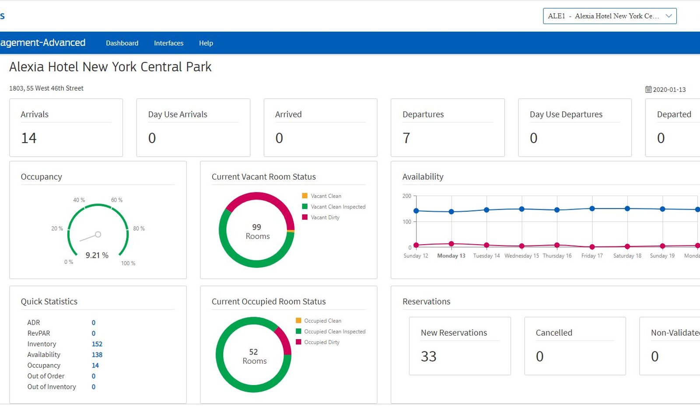Open the ALE1 hotel property dropdown
Viewport: 700px width, 410px height.
(x=609, y=16)
